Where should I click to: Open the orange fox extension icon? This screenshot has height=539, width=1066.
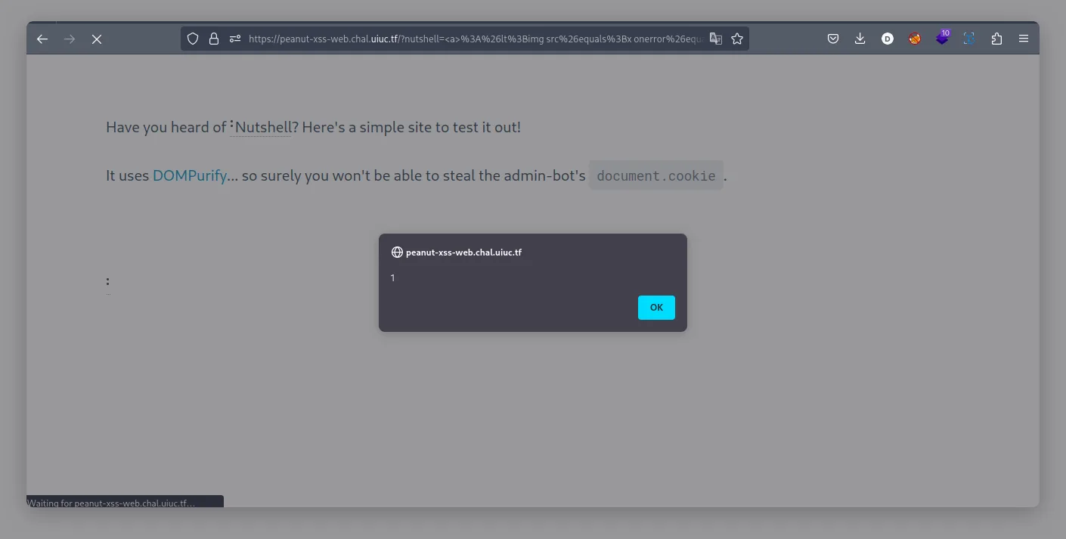915,39
